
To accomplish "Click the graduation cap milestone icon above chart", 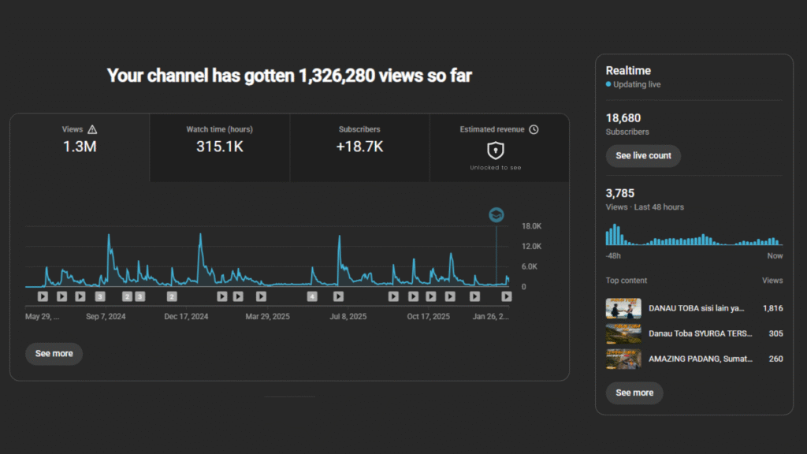I will click(496, 215).
